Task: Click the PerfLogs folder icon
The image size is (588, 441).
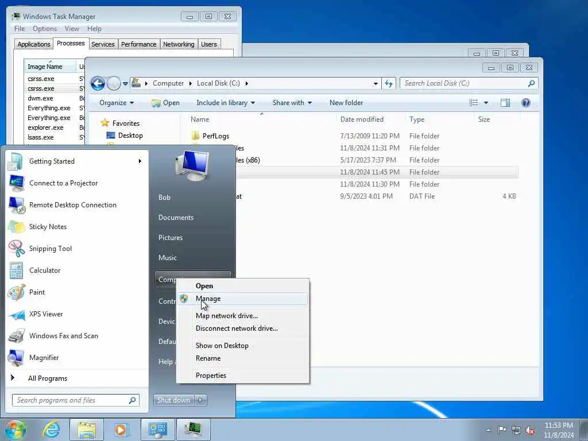Action: (195, 136)
